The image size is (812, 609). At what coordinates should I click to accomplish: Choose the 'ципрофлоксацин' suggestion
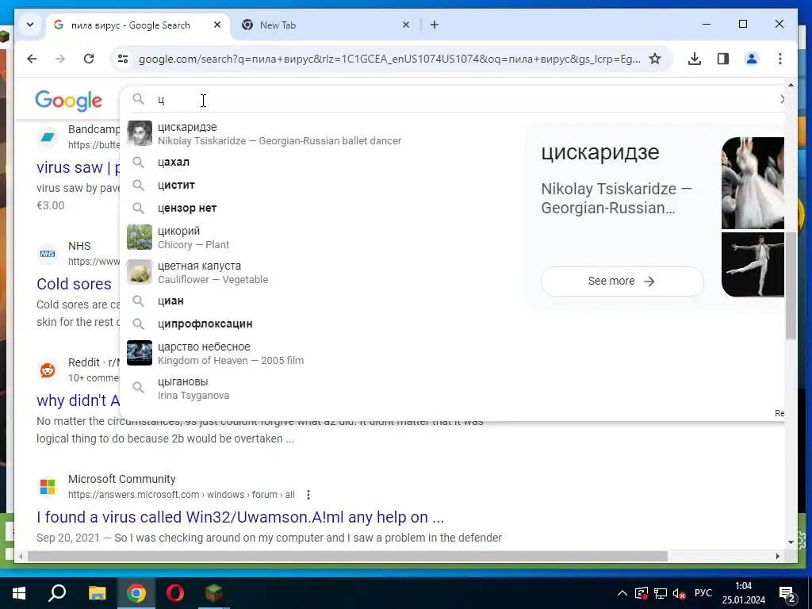(323, 324)
